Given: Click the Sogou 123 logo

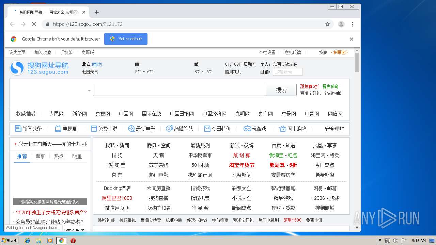Looking at the screenshot, I should click(x=39, y=68).
